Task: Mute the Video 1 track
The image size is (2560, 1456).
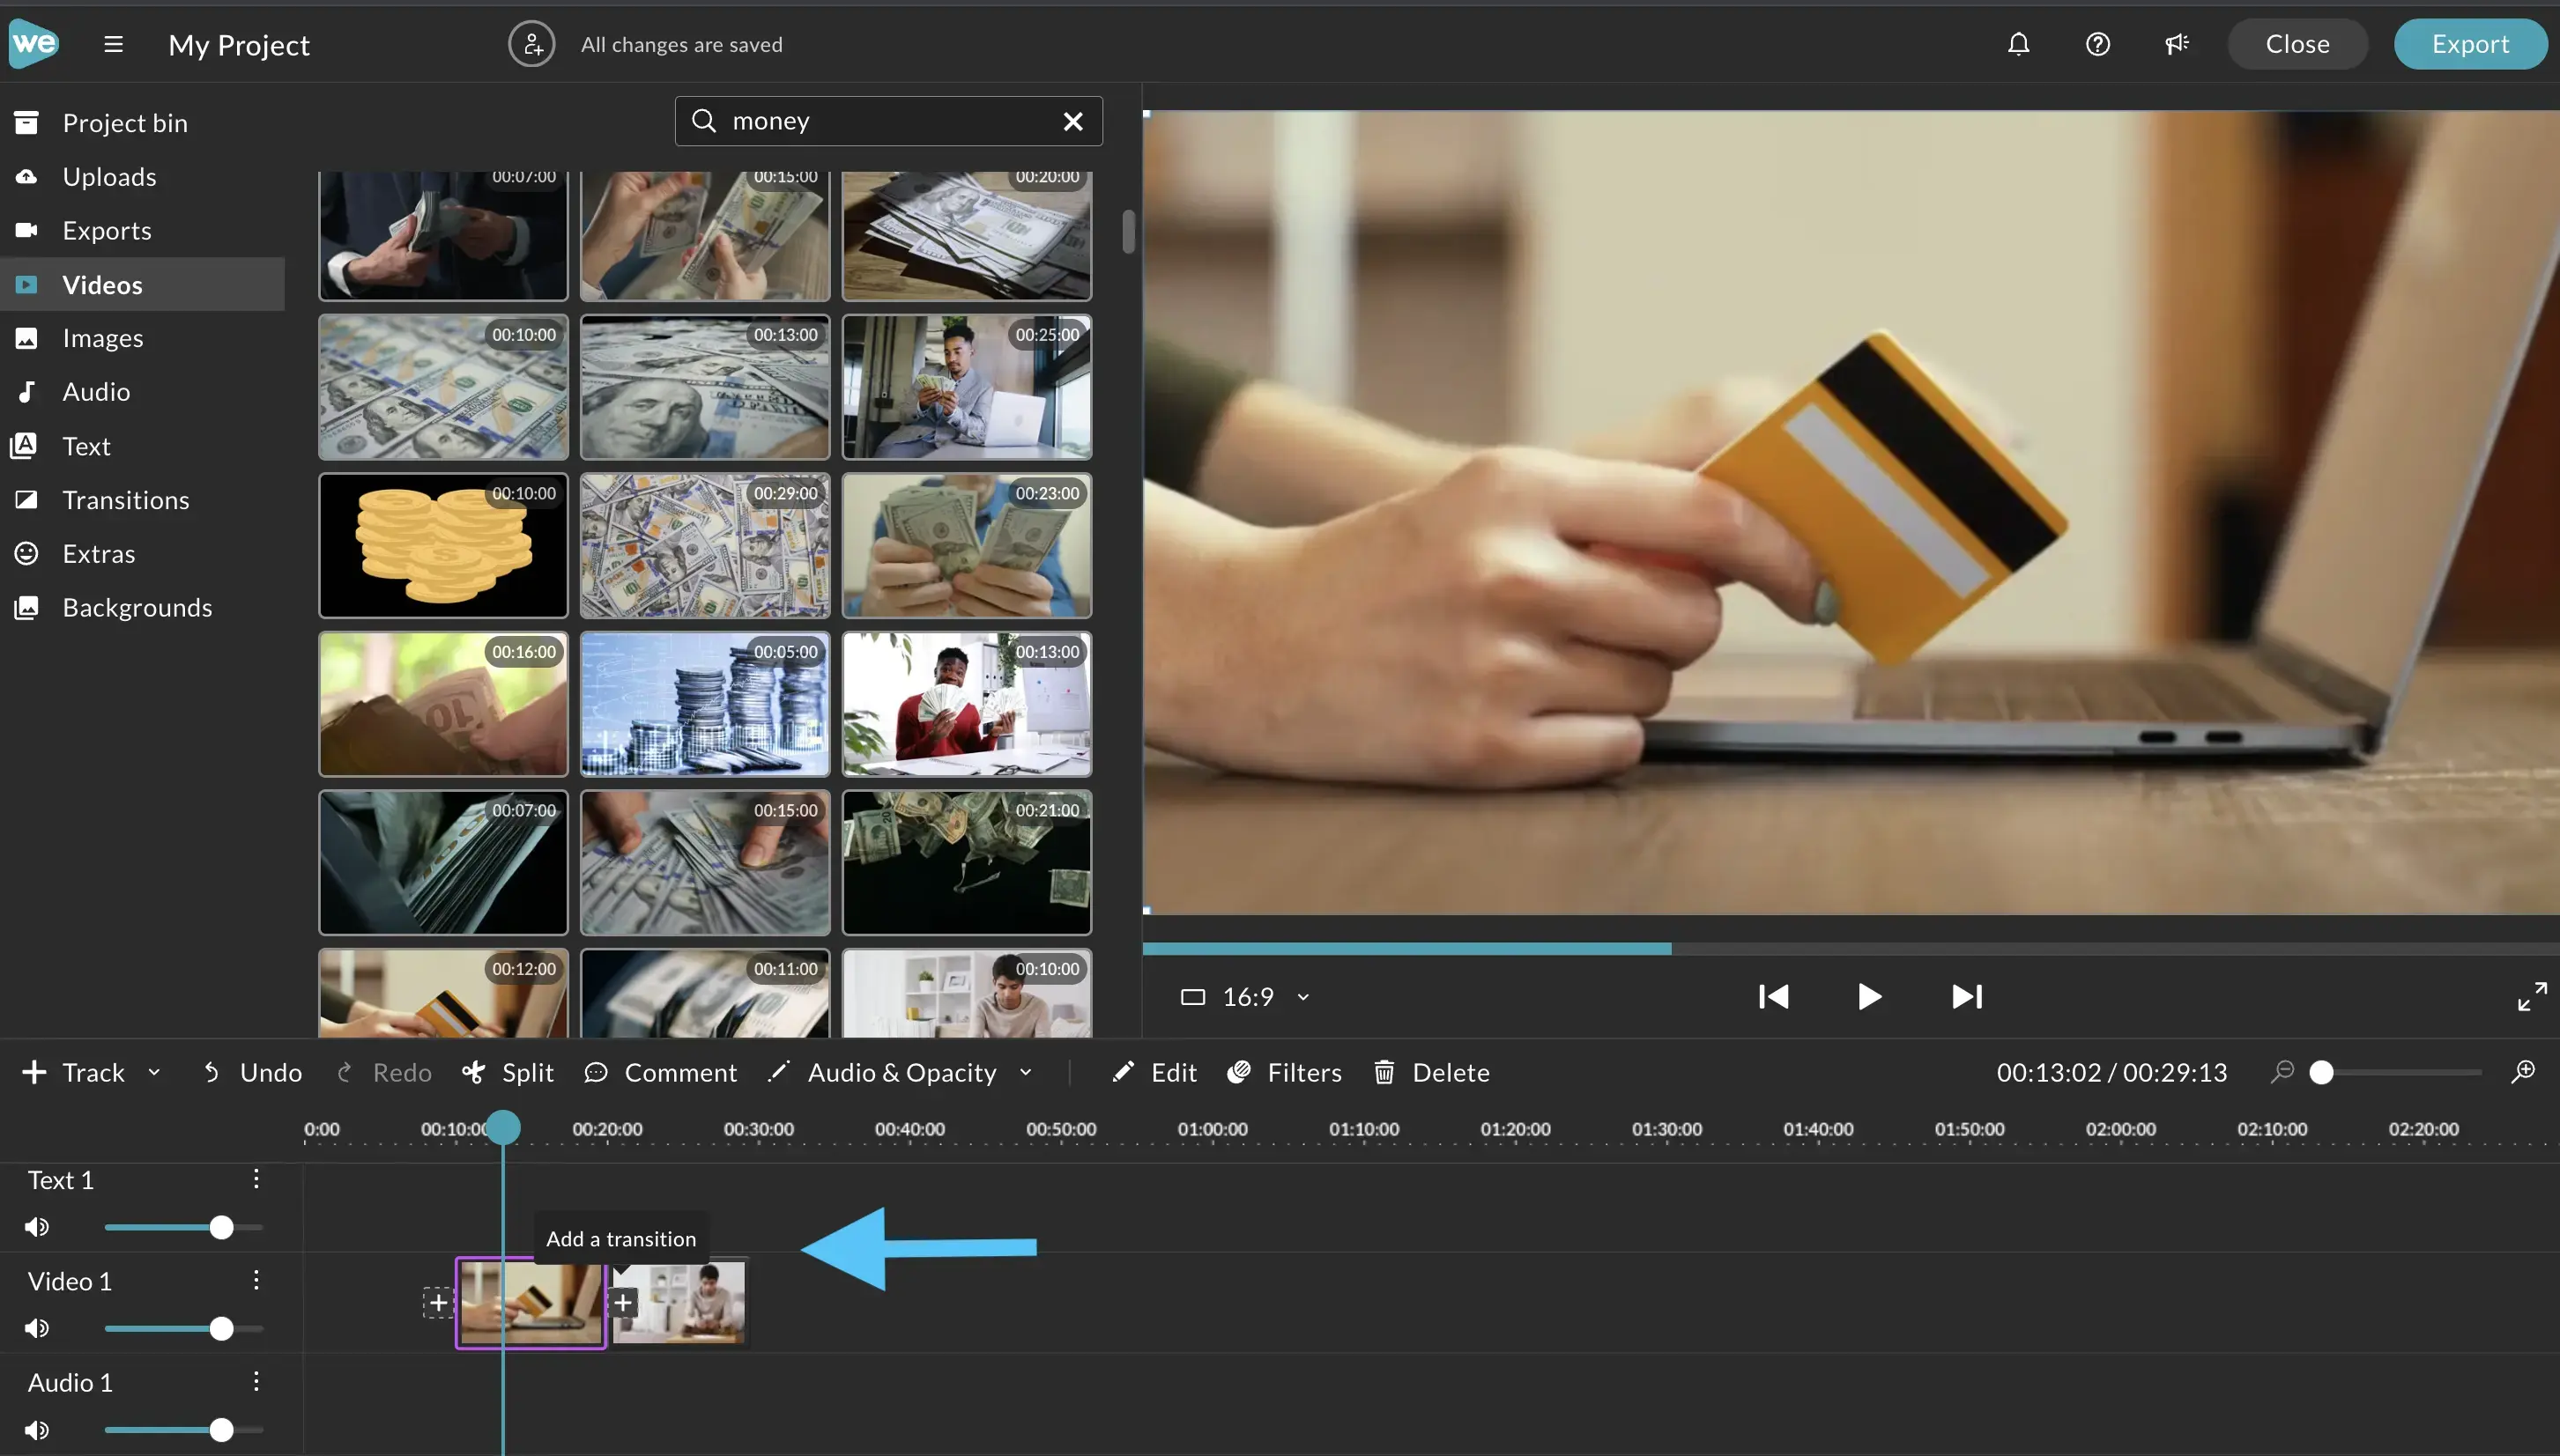Action: click(x=37, y=1328)
